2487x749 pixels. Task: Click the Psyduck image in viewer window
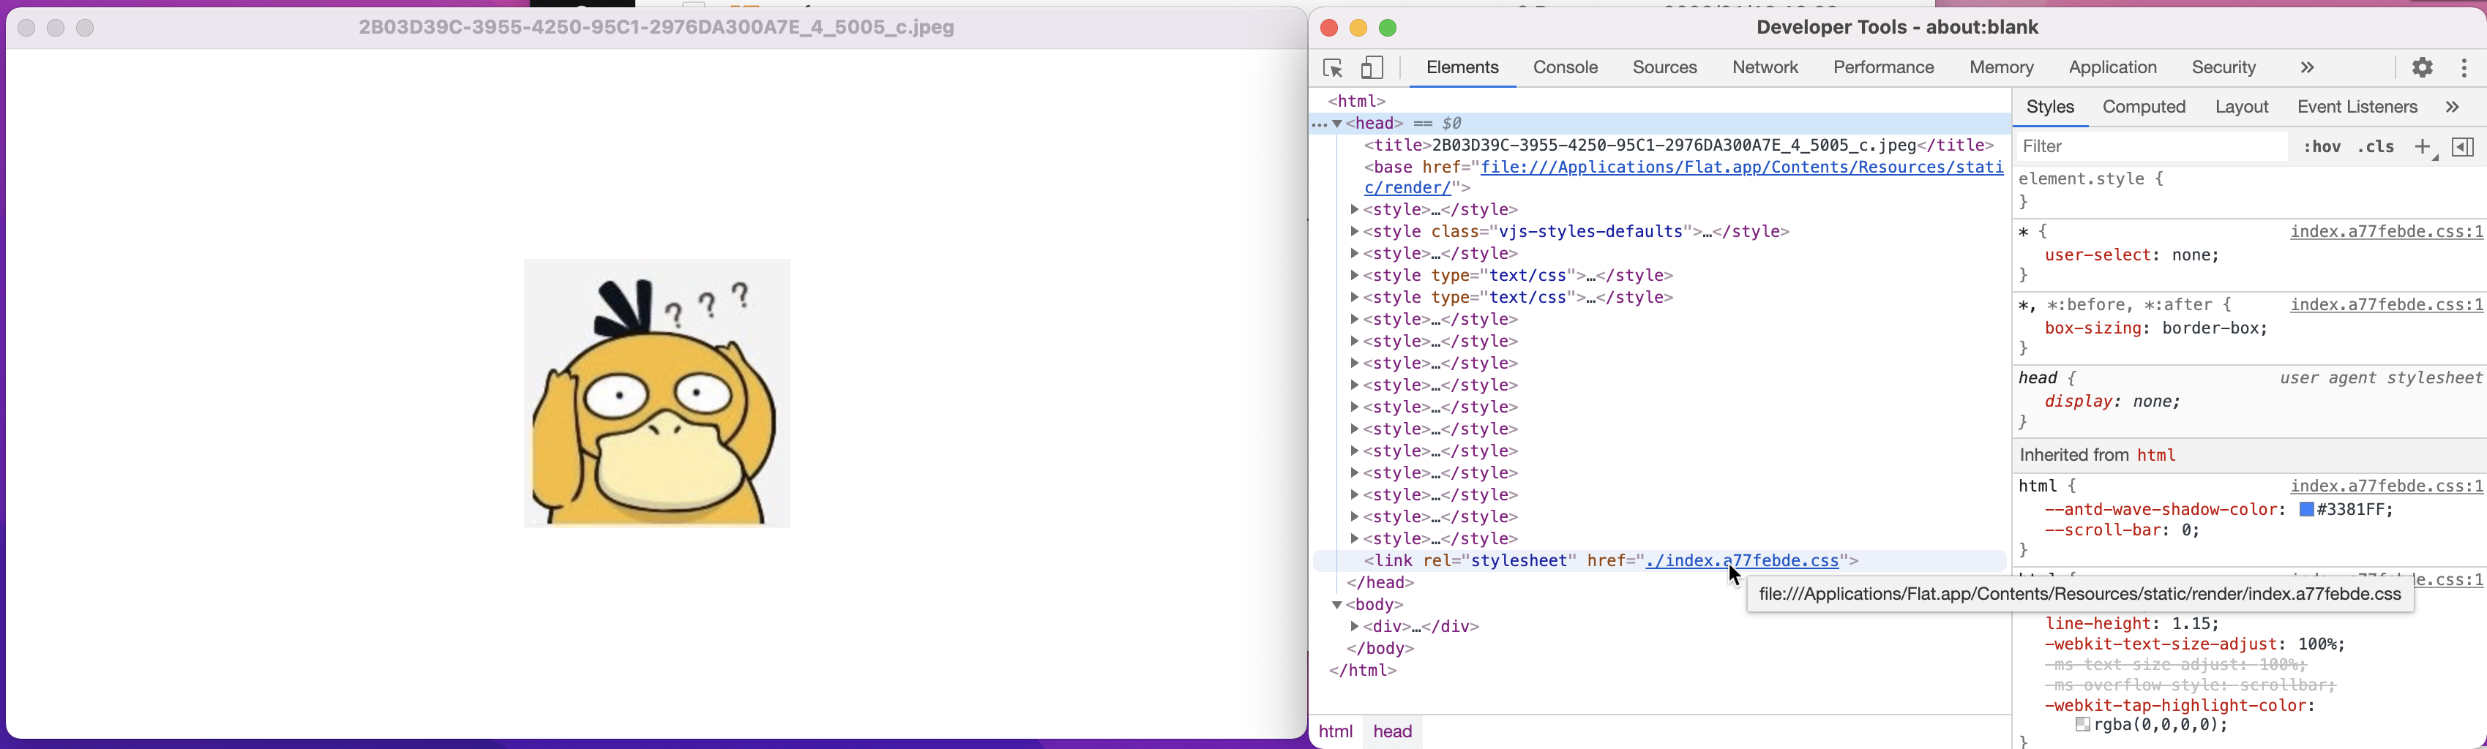657,394
